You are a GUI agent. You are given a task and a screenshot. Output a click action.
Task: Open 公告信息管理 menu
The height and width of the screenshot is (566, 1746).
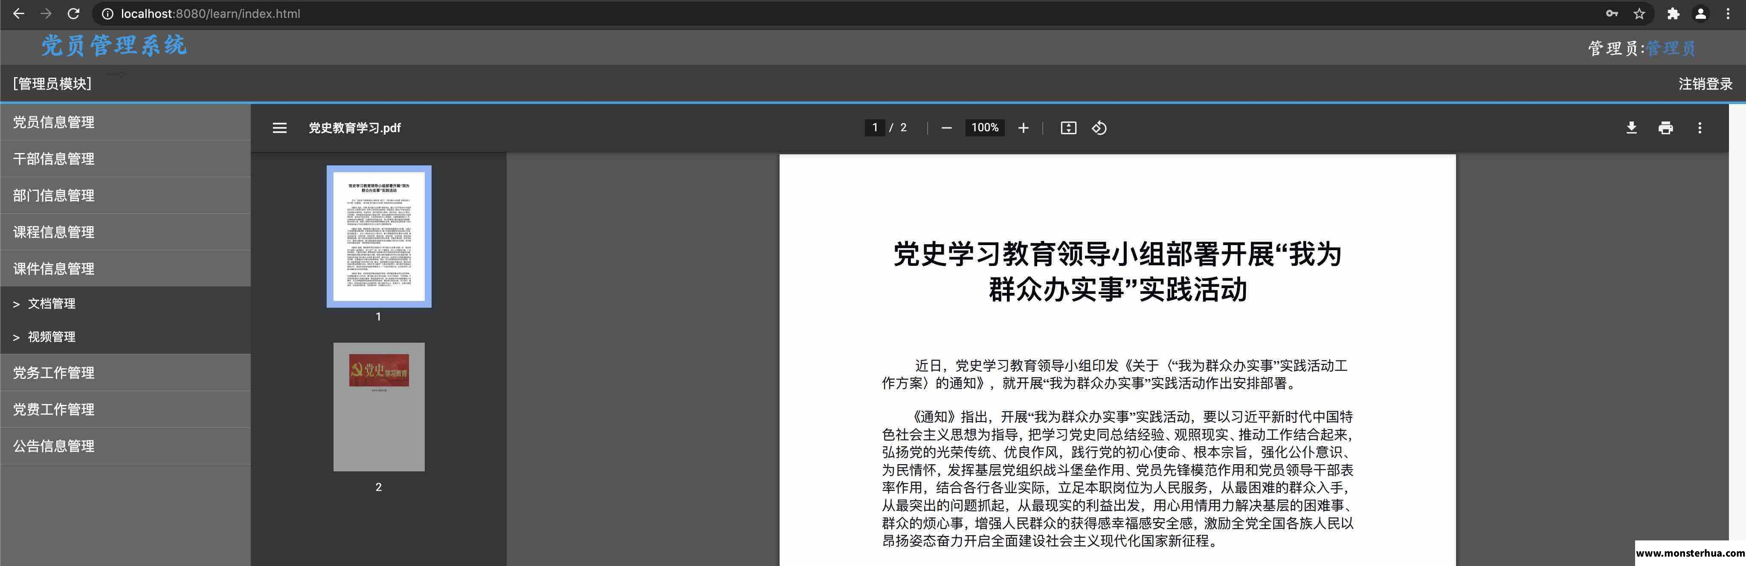click(125, 445)
